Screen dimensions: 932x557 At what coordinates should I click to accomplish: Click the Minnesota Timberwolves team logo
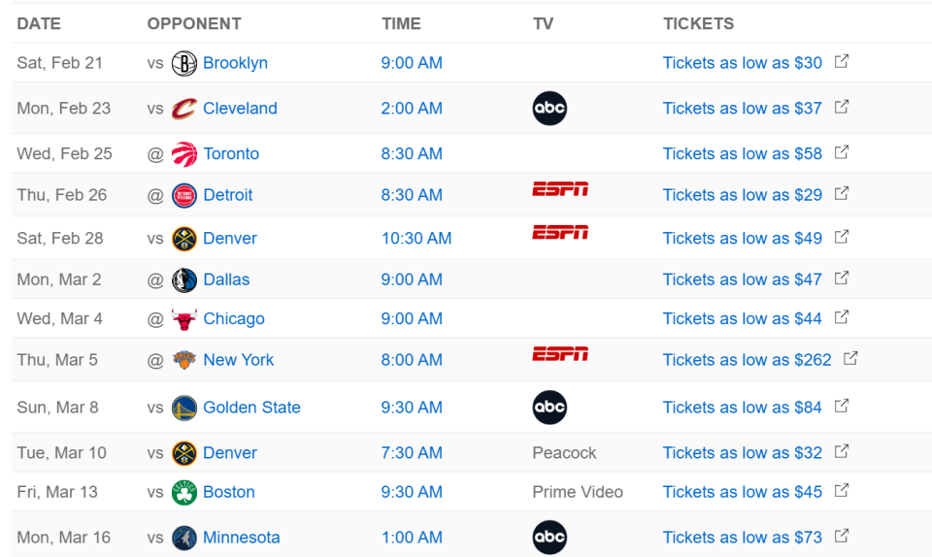(183, 538)
